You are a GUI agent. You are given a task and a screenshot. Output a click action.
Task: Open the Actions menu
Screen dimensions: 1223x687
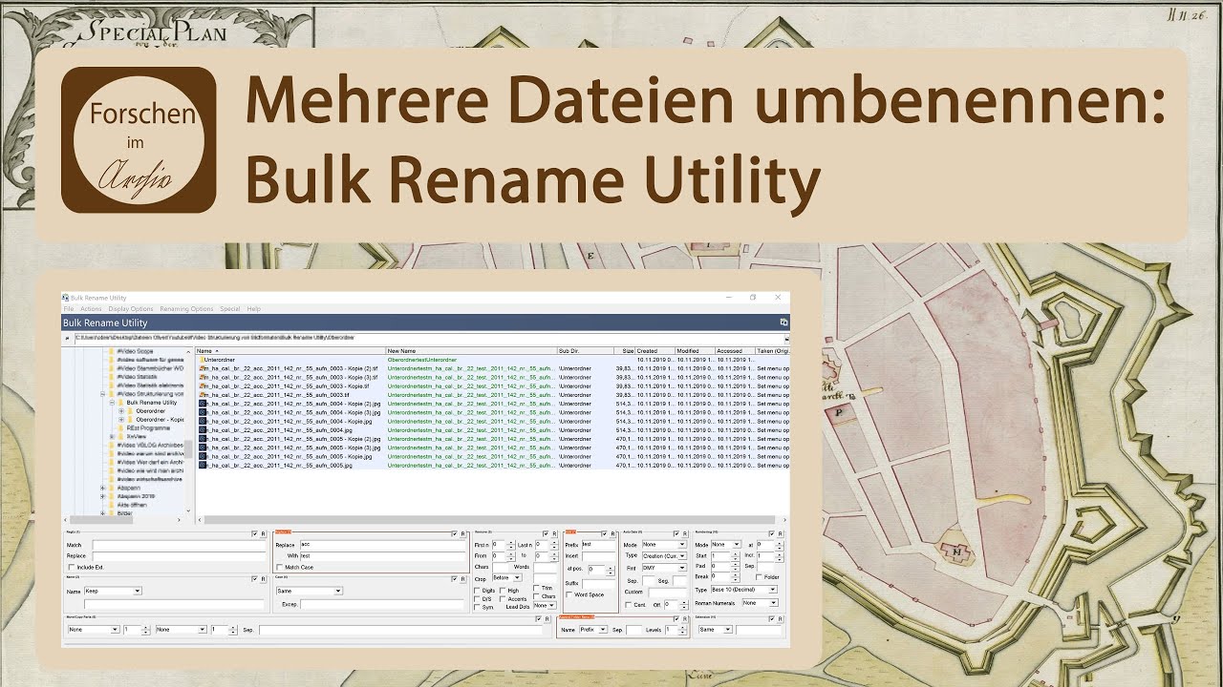point(91,309)
